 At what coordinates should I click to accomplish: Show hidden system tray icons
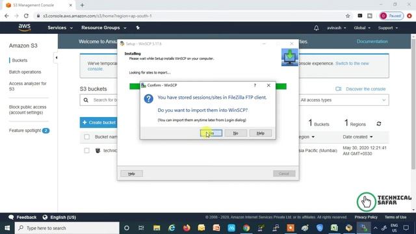coord(376,228)
